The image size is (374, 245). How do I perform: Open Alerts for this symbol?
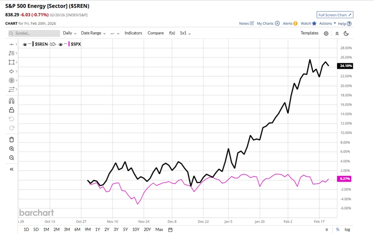coord(290,23)
